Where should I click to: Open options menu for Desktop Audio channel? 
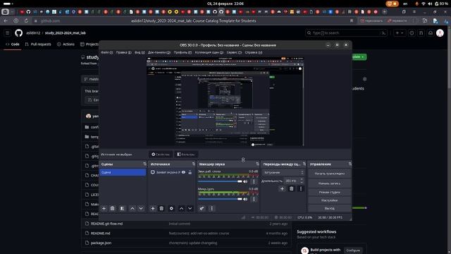click(x=254, y=181)
